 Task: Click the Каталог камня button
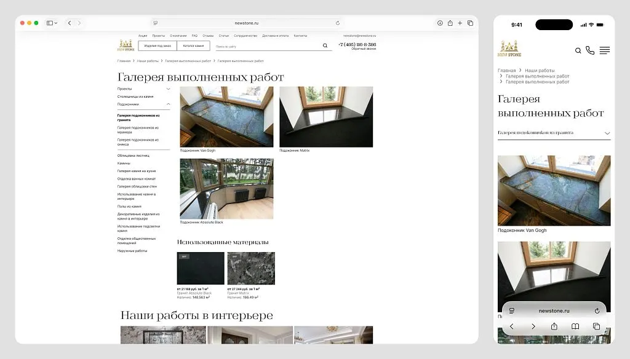point(193,45)
